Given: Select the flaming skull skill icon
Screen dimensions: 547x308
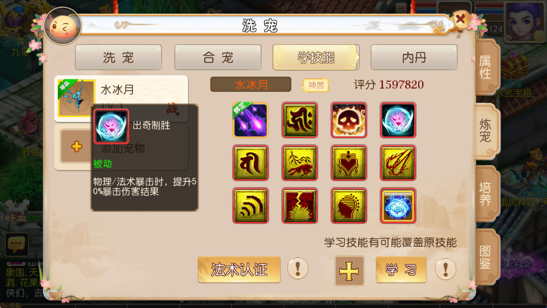Looking at the screenshot, I should [349, 120].
